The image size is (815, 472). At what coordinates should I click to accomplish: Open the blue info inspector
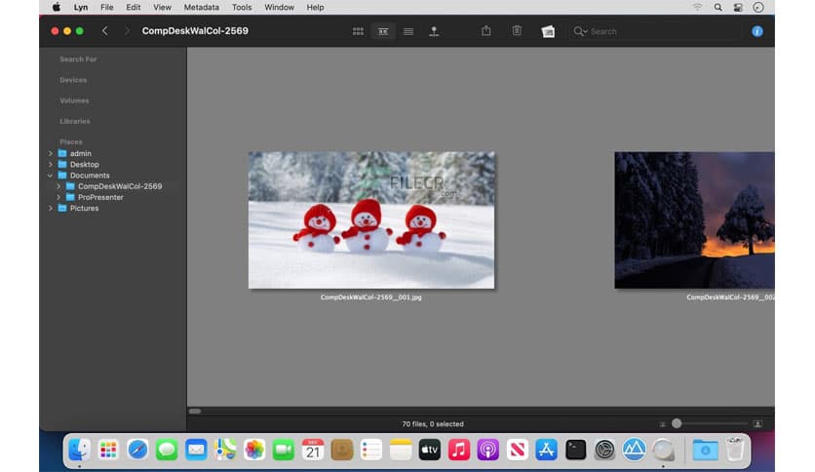(757, 31)
